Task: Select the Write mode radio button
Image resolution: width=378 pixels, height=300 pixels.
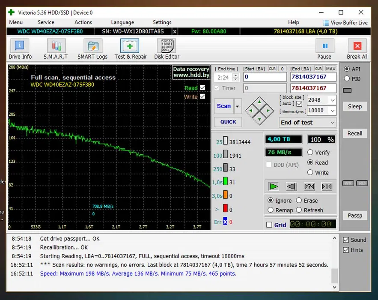Action: coord(310,172)
